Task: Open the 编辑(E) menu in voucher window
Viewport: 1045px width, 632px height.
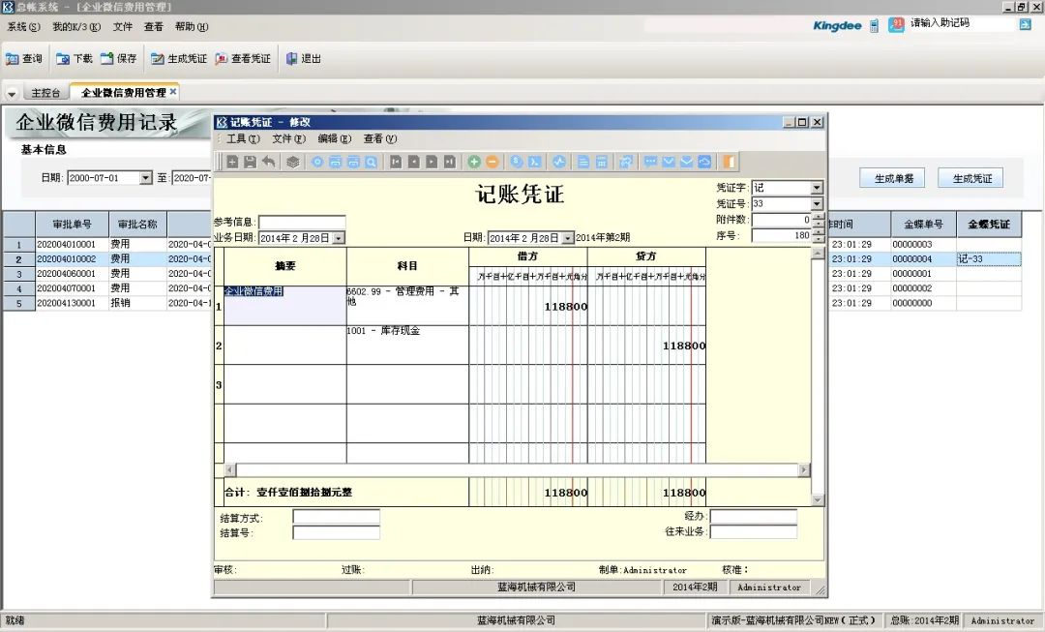Action: (x=334, y=138)
